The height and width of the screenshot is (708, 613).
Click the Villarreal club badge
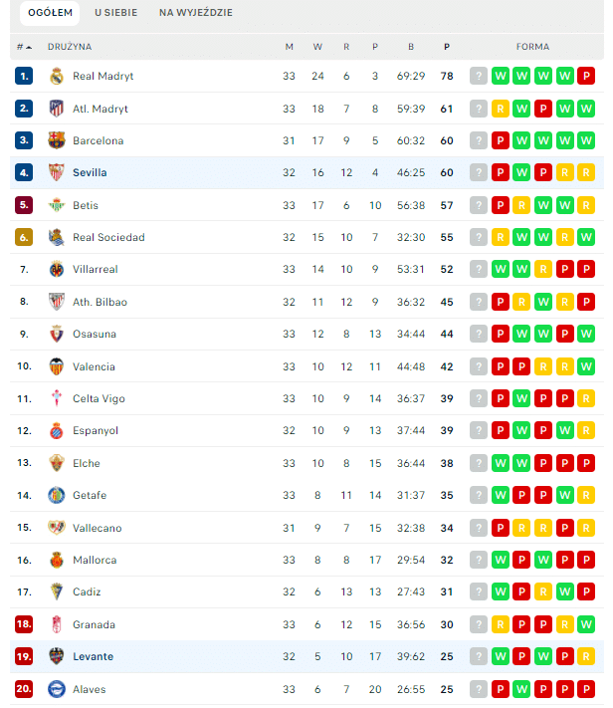[57, 270]
